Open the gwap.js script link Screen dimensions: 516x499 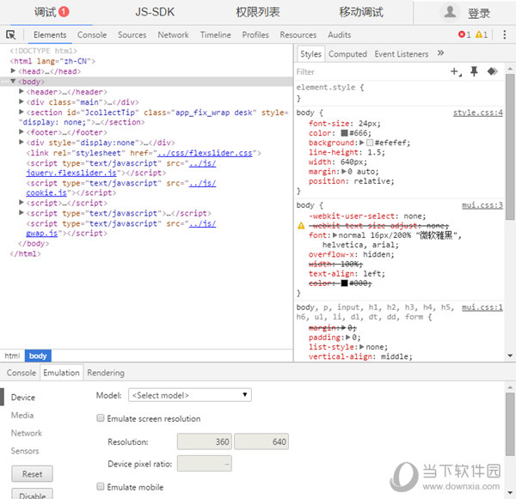click(42, 234)
